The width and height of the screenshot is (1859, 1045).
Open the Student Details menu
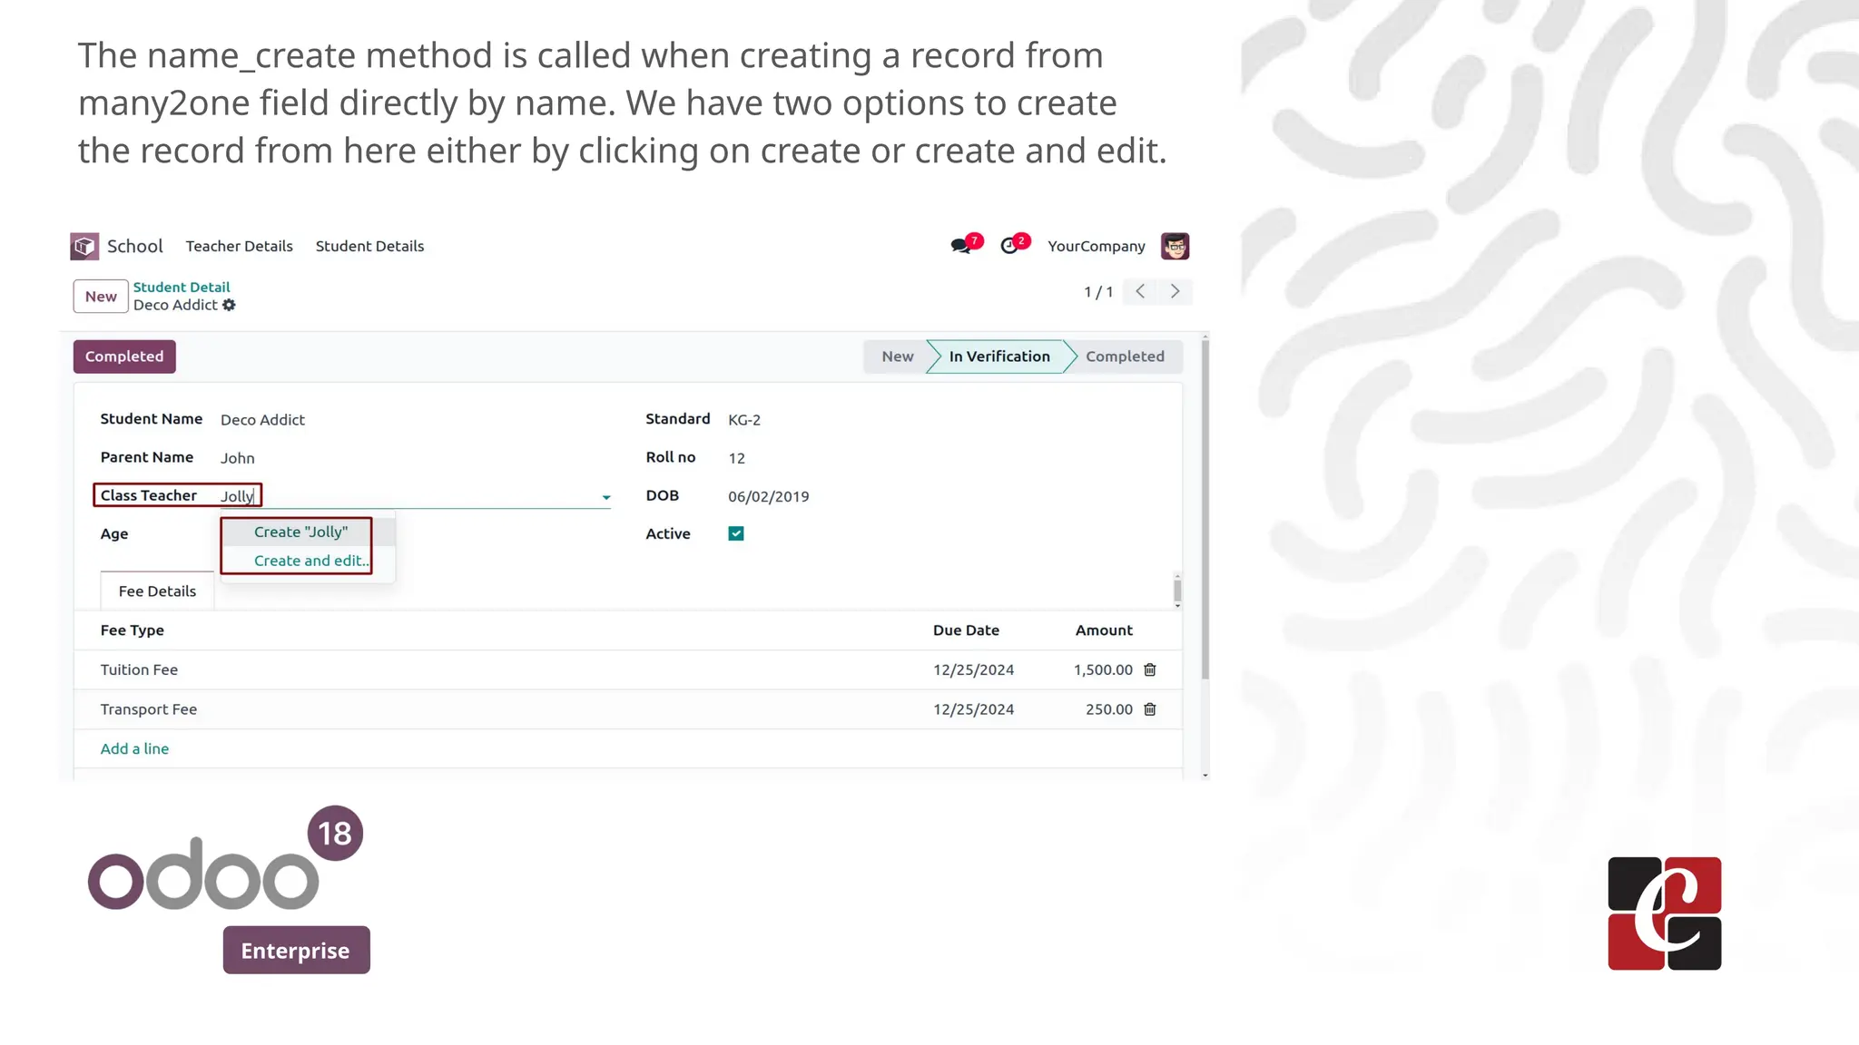pos(369,246)
